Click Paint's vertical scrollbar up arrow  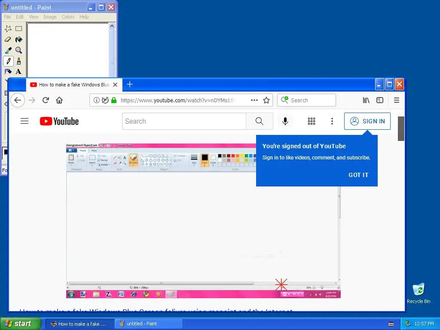pyautogui.click(x=112, y=26)
